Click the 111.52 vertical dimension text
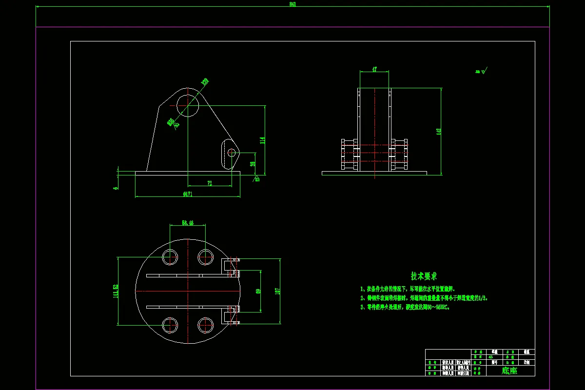The width and height of the screenshot is (585, 390). pyautogui.click(x=116, y=291)
